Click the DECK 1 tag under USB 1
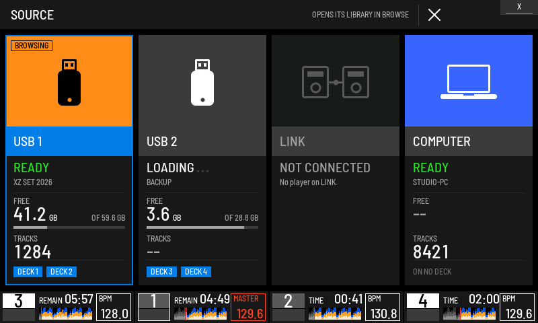Screen dimensions: 538x323 [x=28, y=272]
